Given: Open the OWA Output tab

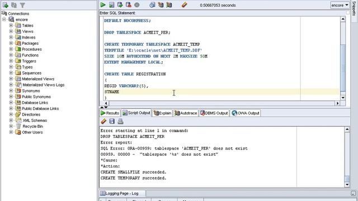Looking at the screenshot, I should [246, 113].
